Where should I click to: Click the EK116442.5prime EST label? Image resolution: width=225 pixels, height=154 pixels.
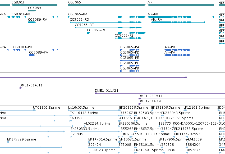click(84, 113)
